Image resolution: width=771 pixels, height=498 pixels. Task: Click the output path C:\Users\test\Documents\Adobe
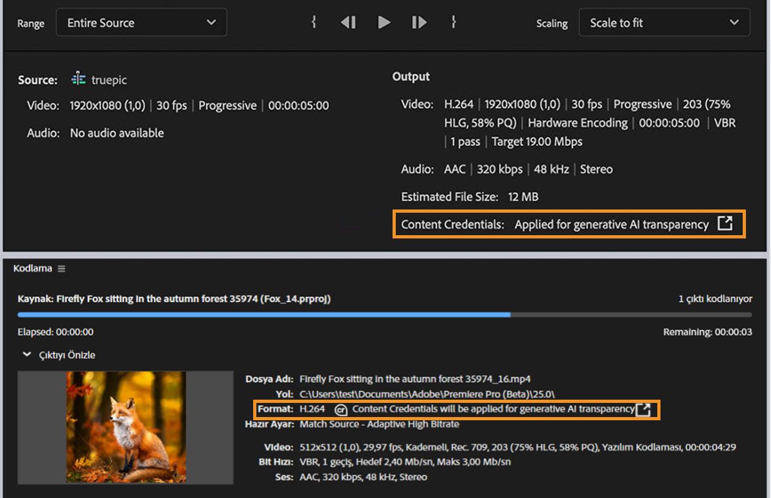coord(427,394)
